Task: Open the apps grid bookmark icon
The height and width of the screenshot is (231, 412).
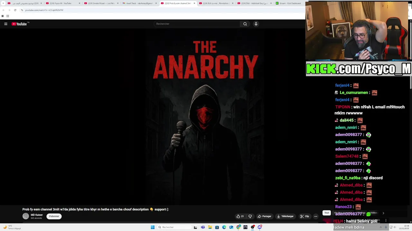Action: 8,16
